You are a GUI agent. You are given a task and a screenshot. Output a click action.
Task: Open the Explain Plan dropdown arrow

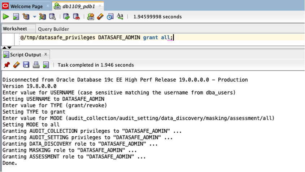tap(35, 17)
